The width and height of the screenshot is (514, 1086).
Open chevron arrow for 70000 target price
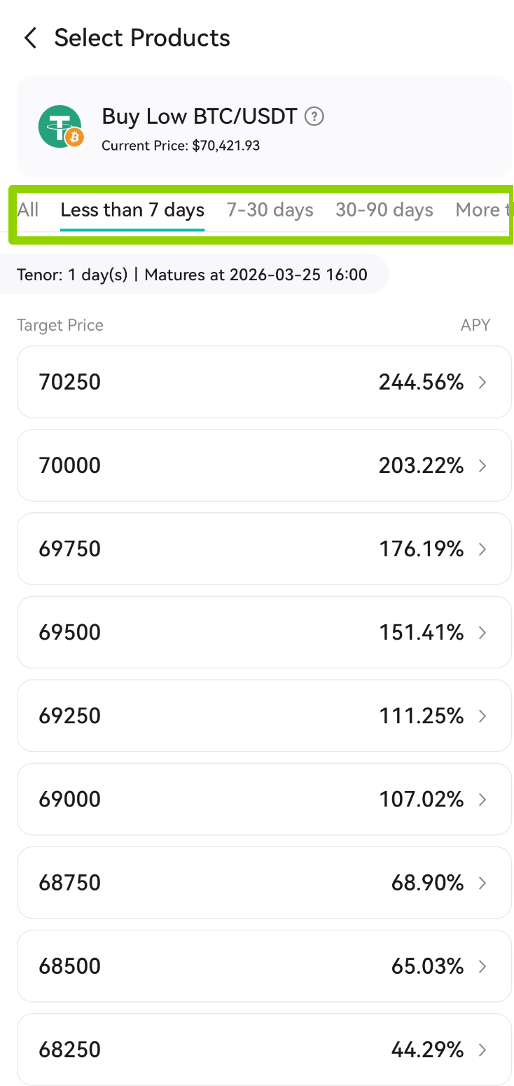point(482,466)
